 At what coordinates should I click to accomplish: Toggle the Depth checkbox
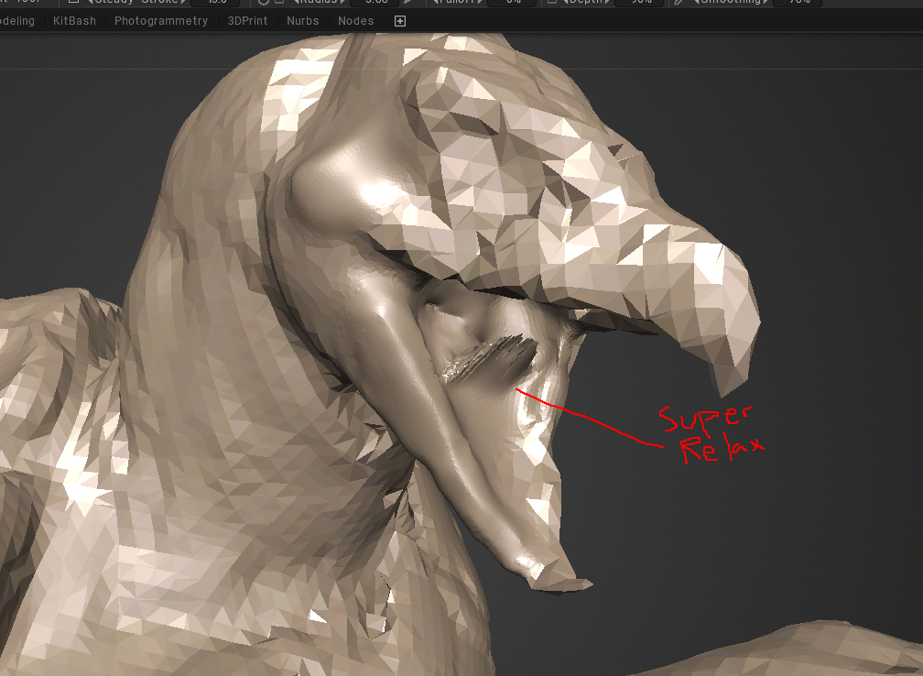tap(552, 2)
